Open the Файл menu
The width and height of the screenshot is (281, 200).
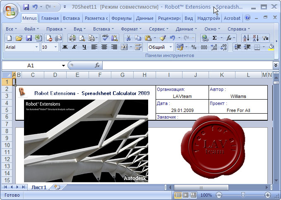pos(31,29)
